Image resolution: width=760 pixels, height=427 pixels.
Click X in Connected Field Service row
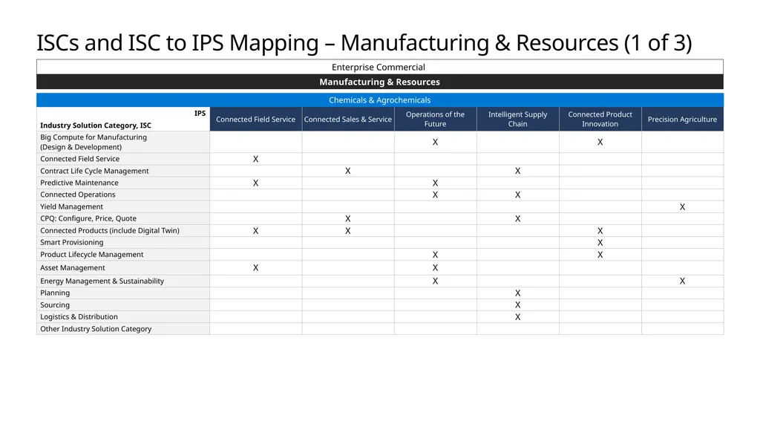(x=256, y=159)
